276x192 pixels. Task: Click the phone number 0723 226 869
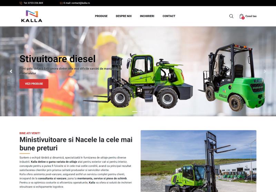[x=36, y=3]
